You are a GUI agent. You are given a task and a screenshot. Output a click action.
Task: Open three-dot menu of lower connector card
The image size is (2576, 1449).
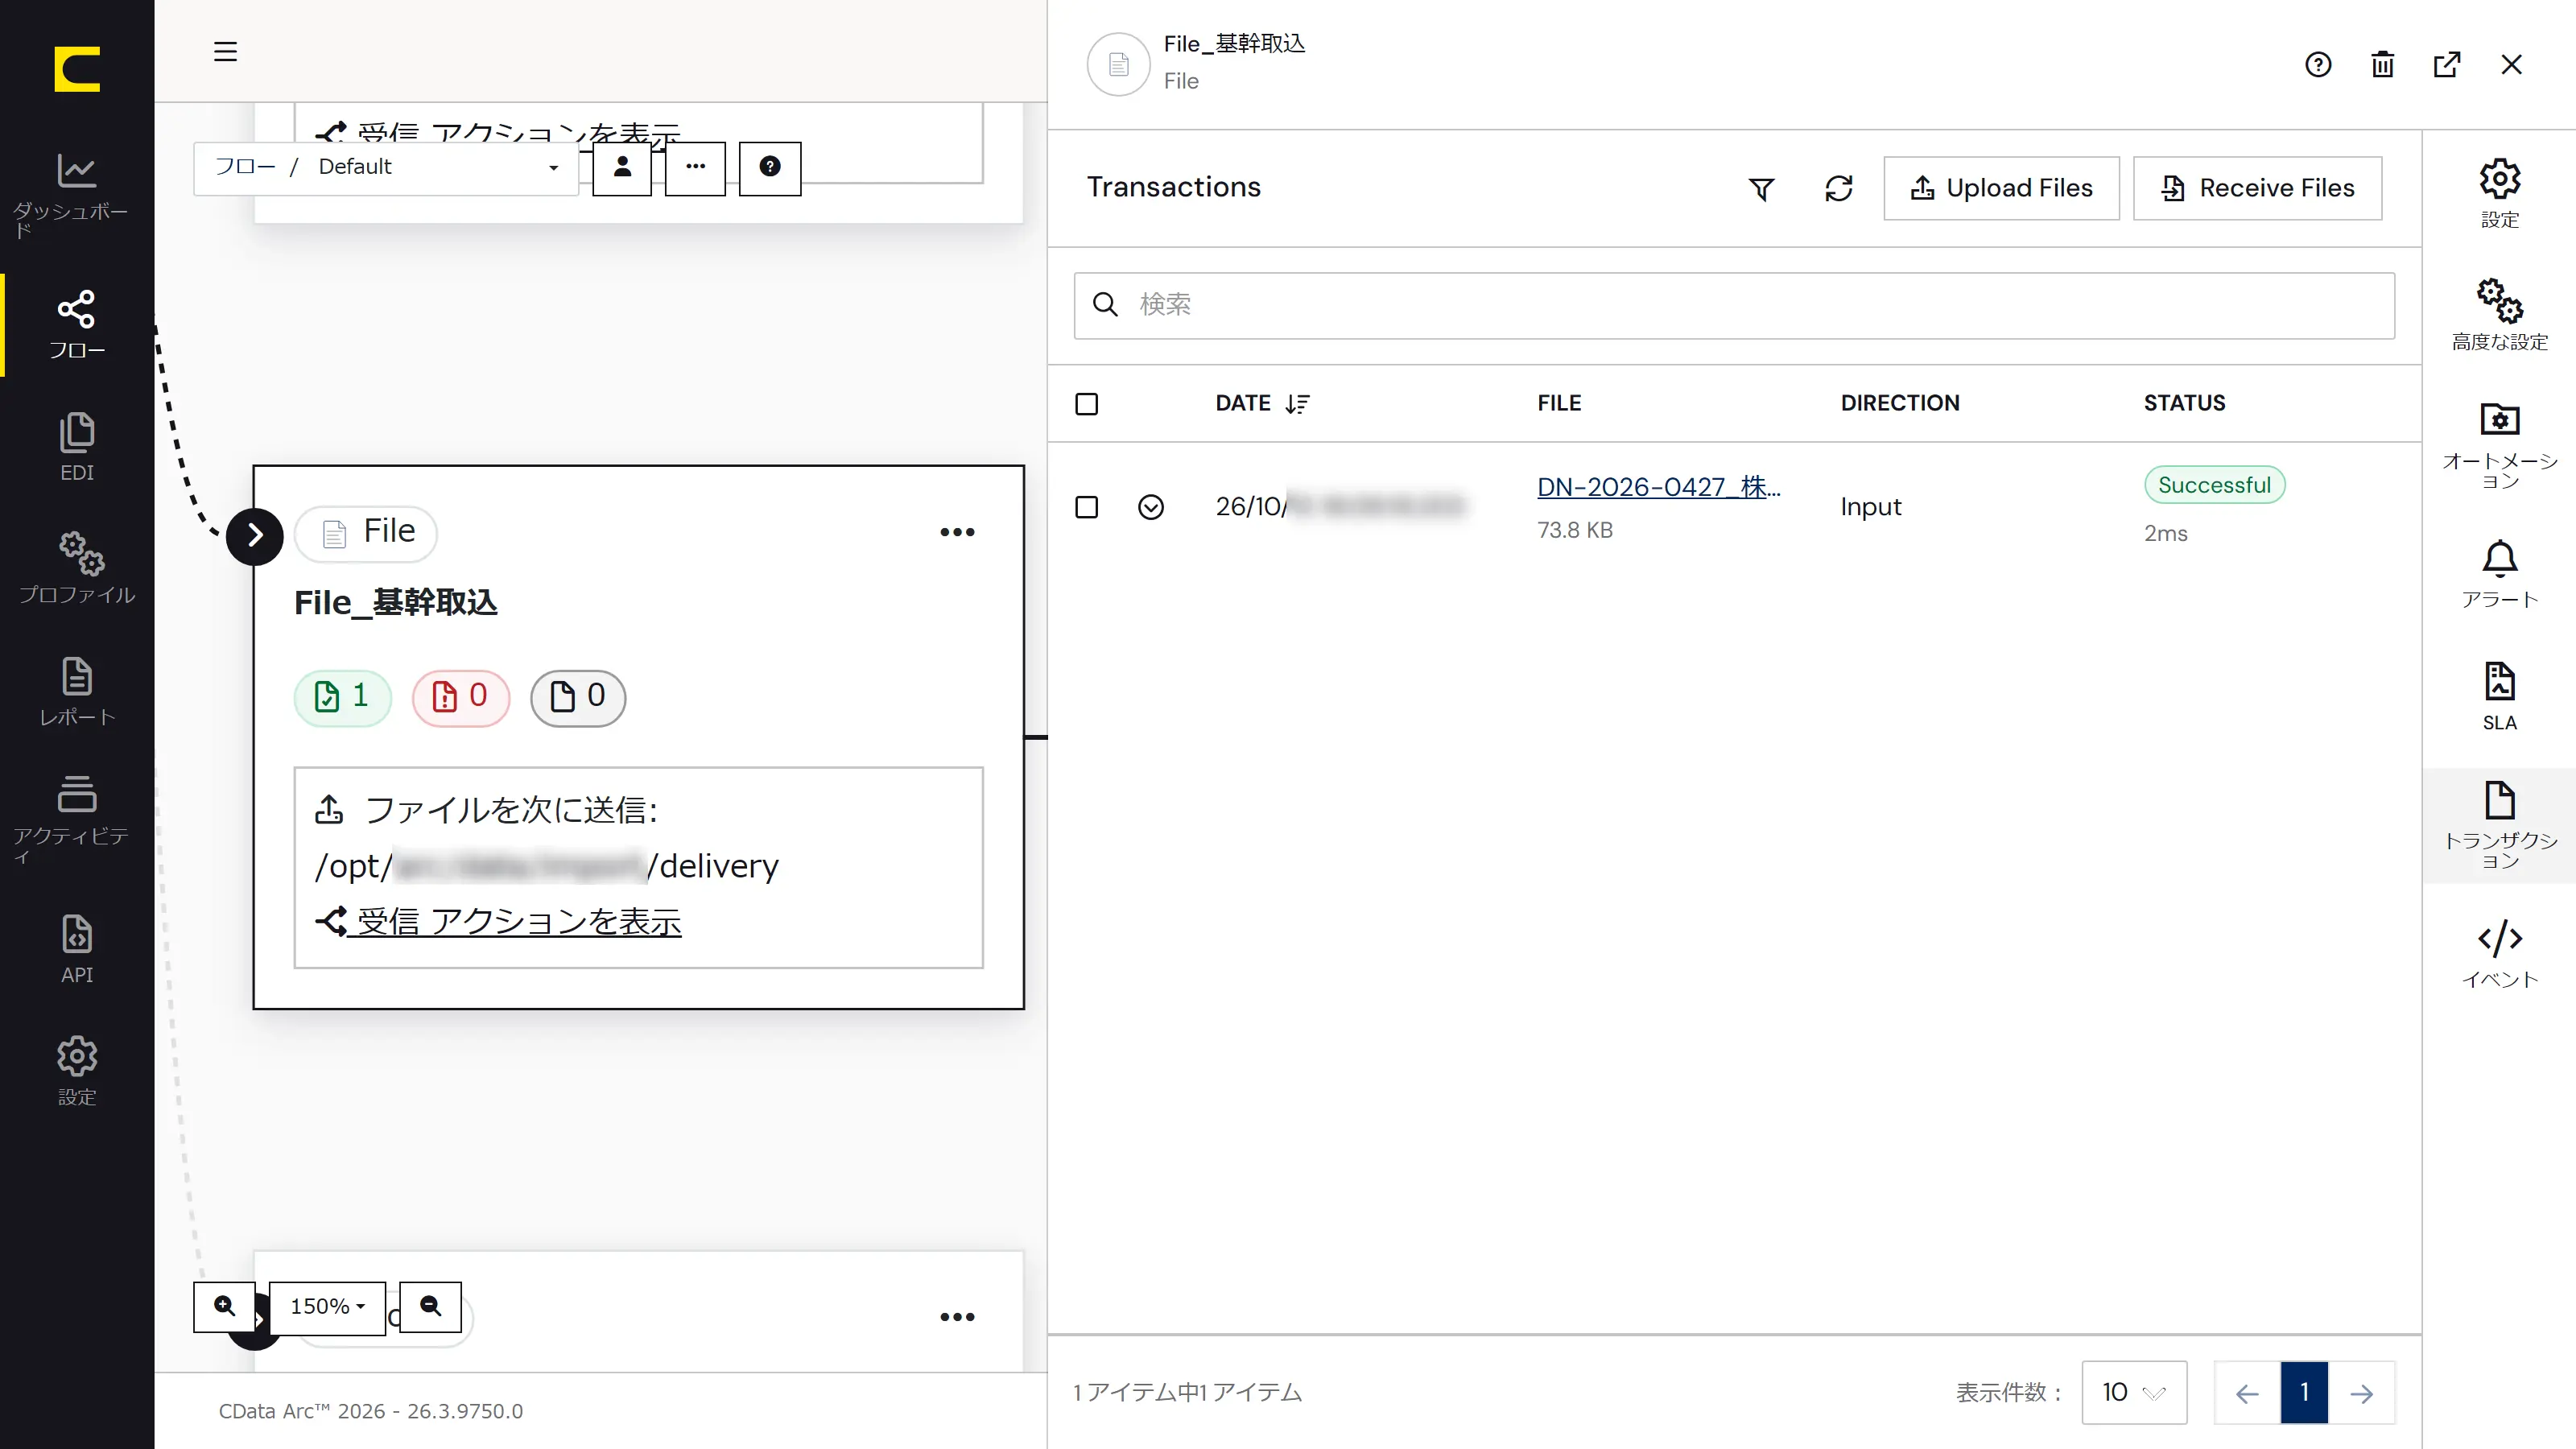(x=957, y=1317)
